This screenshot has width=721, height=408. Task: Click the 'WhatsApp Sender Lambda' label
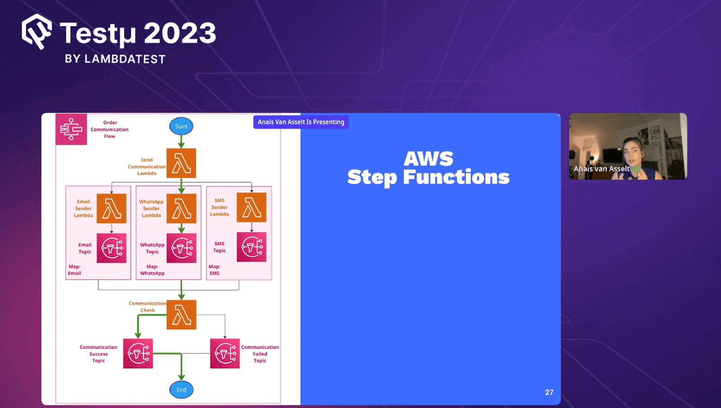click(x=151, y=209)
